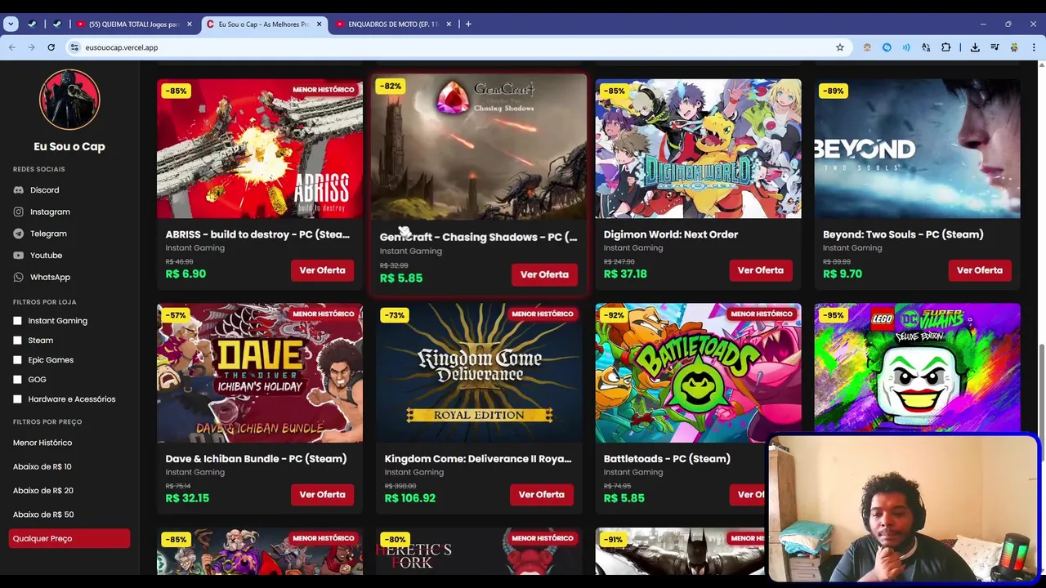Click Ver Oferta for Kingdom Come Deliverance
Image resolution: width=1046 pixels, height=588 pixels.
click(541, 495)
